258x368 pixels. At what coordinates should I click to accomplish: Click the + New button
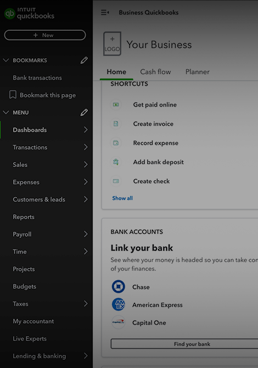coord(45,35)
